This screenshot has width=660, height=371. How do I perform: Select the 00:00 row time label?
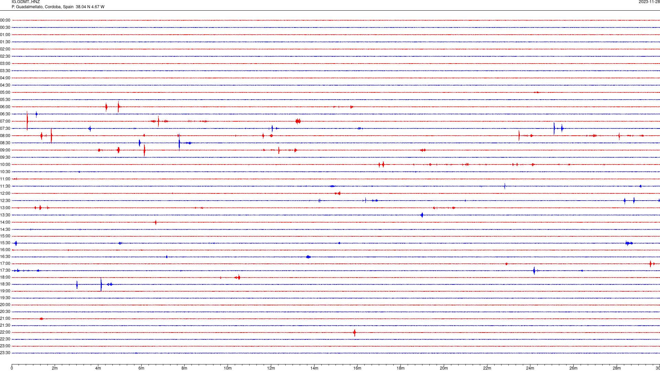(5, 20)
